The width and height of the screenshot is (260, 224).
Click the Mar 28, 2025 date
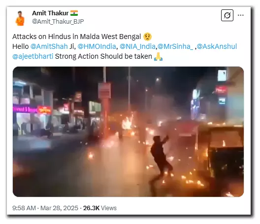[x=59, y=208]
